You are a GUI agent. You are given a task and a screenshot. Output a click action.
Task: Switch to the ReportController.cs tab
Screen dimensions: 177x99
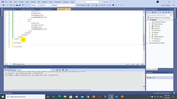pos(10,9)
